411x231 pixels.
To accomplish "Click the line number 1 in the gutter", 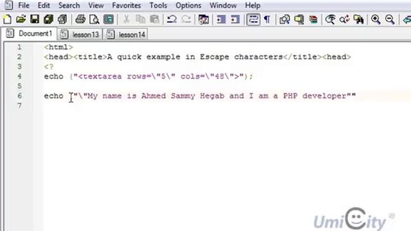I will pos(19,47).
